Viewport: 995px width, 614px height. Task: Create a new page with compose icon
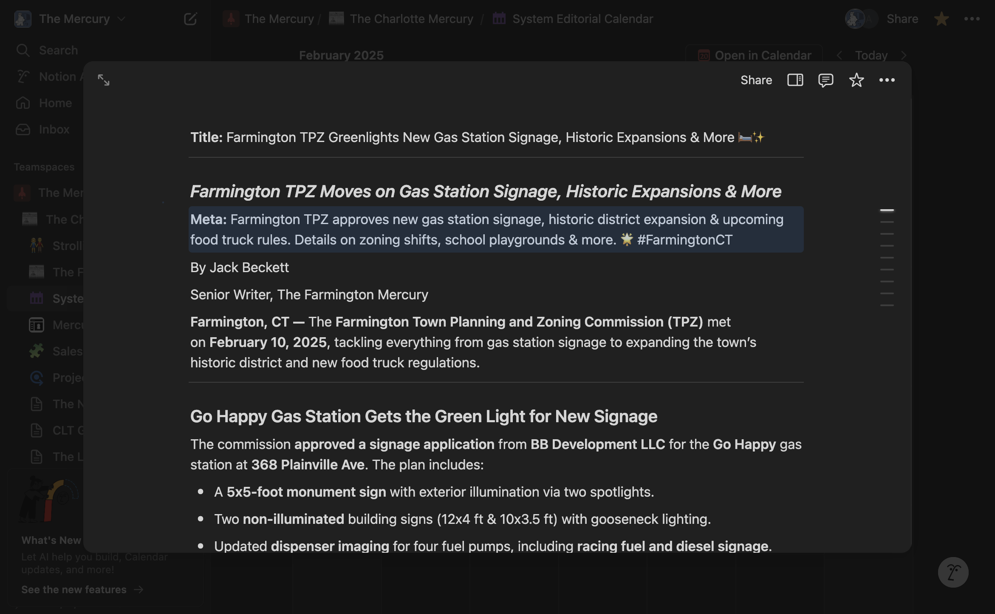tap(190, 19)
